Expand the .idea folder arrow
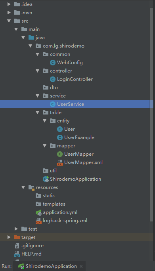155x271 pixels. tap(9, 4)
